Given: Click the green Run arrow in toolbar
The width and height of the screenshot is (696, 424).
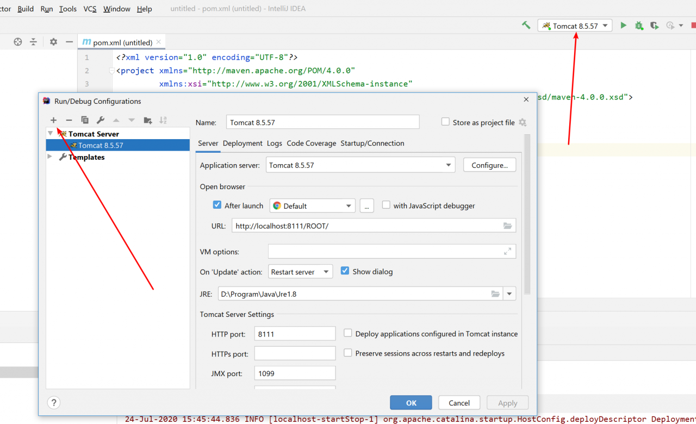Looking at the screenshot, I should 624,26.
